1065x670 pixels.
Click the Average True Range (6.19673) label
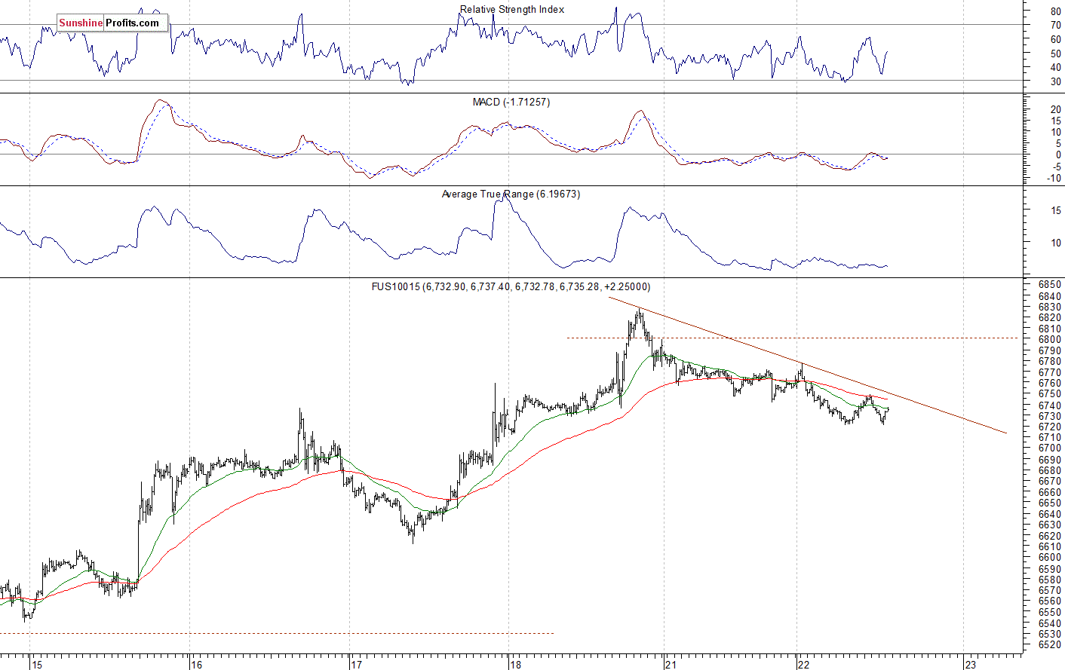pyautogui.click(x=511, y=194)
